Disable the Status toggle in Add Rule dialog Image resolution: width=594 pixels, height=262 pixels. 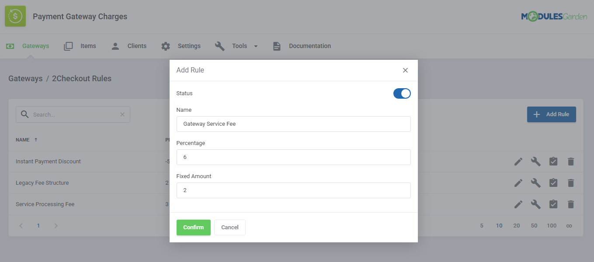pyautogui.click(x=402, y=93)
